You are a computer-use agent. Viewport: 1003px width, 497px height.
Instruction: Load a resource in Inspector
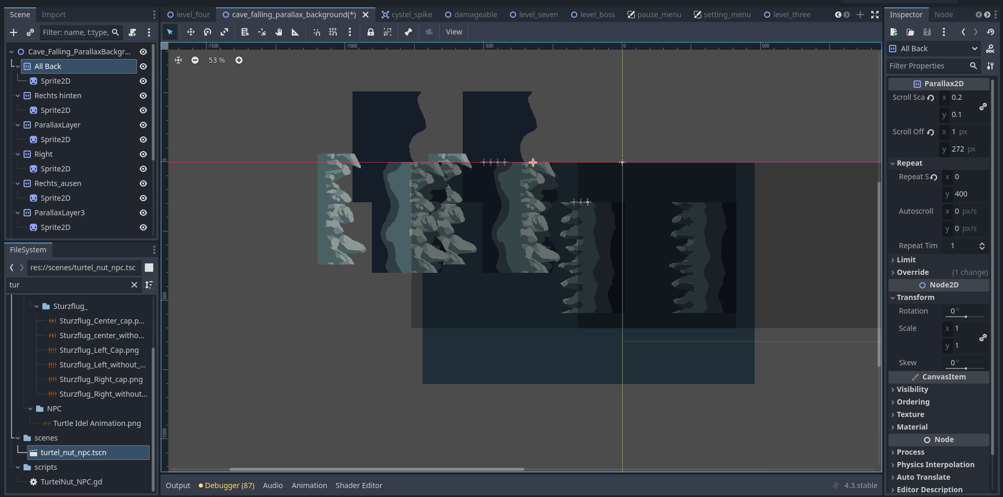[x=910, y=32]
